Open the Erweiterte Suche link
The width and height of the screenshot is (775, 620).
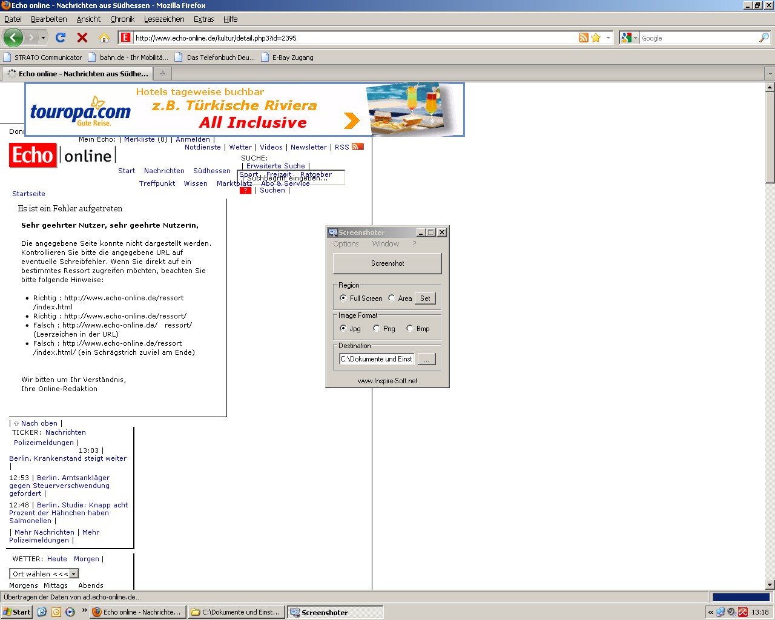(275, 166)
